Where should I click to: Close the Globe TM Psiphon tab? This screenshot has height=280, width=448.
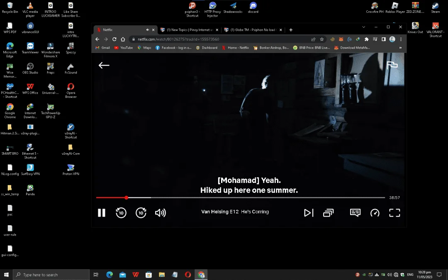(280, 30)
